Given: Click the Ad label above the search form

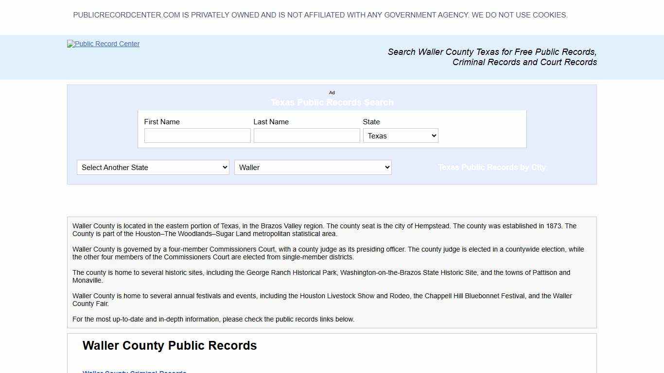Looking at the screenshot, I should [332, 92].
